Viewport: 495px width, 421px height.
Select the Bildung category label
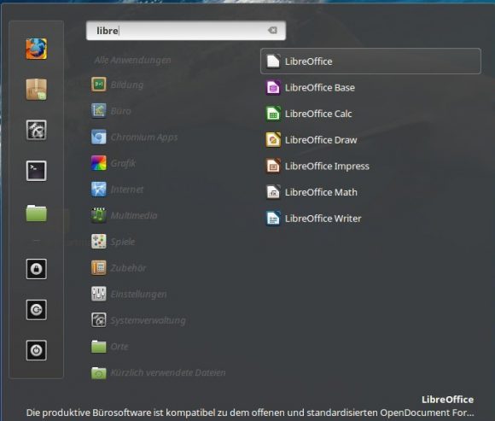(x=127, y=85)
